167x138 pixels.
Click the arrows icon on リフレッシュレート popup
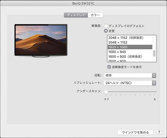(x=154, y=83)
